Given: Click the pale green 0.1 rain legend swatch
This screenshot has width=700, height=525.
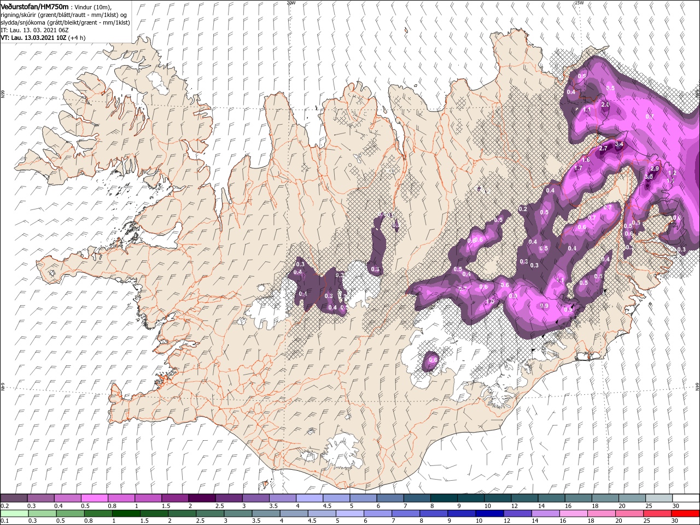Looking at the screenshot, I should pyautogui.click(x=15, y=513).
